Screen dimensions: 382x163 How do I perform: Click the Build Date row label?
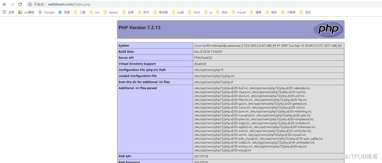pyautogui.click(x=126, y=51)
